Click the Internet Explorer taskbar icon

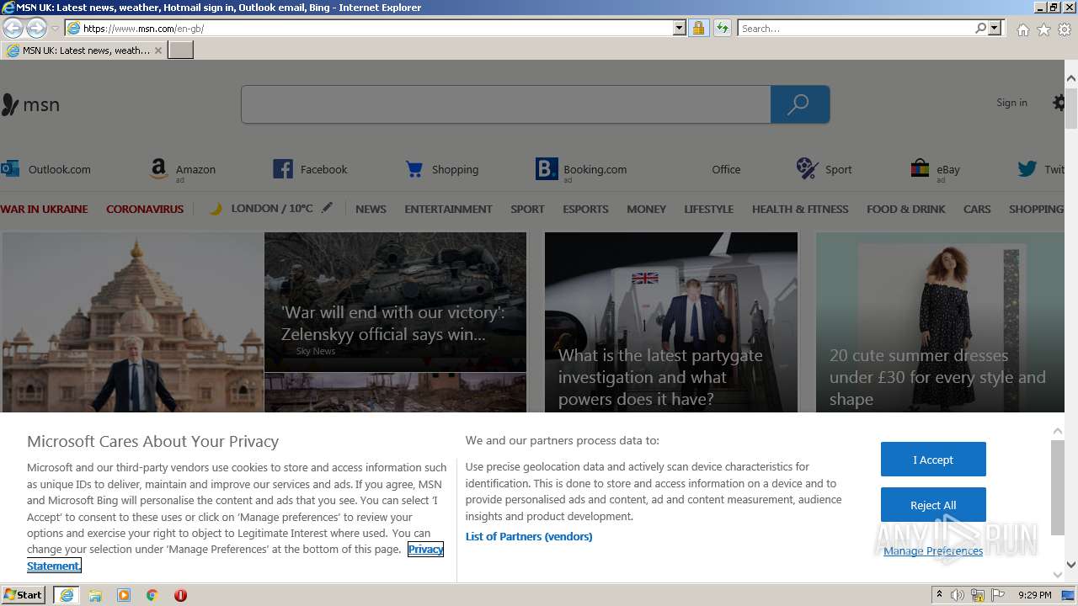tap(67, 595)
